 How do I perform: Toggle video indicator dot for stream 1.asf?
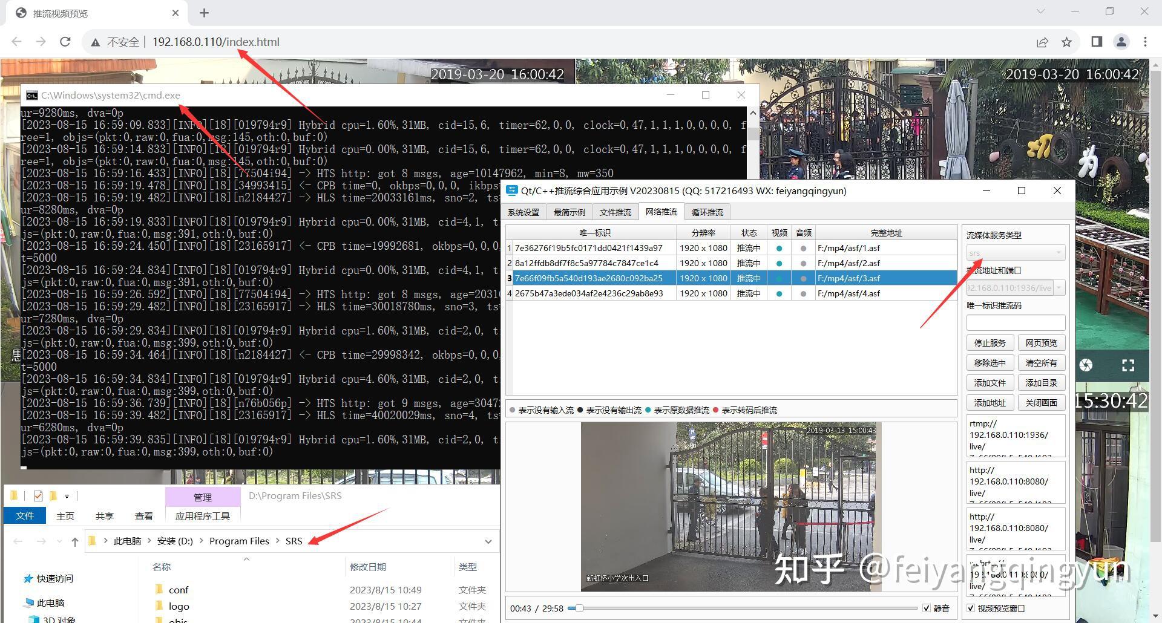tap(779, 247)
